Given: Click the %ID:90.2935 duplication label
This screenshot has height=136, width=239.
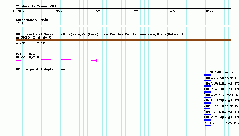Looking at the screenshot, I should 222,100.
